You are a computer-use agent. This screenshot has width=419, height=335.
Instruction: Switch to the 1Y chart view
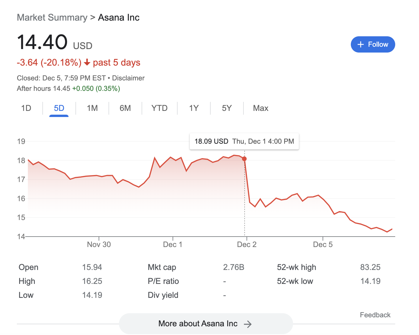[x=194, y=108]
